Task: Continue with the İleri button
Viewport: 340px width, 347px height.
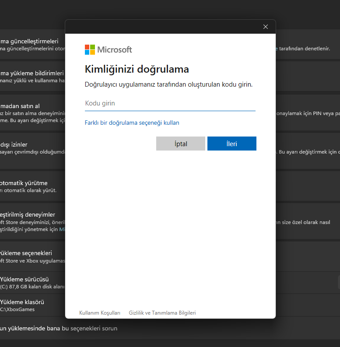Action: 232,144
